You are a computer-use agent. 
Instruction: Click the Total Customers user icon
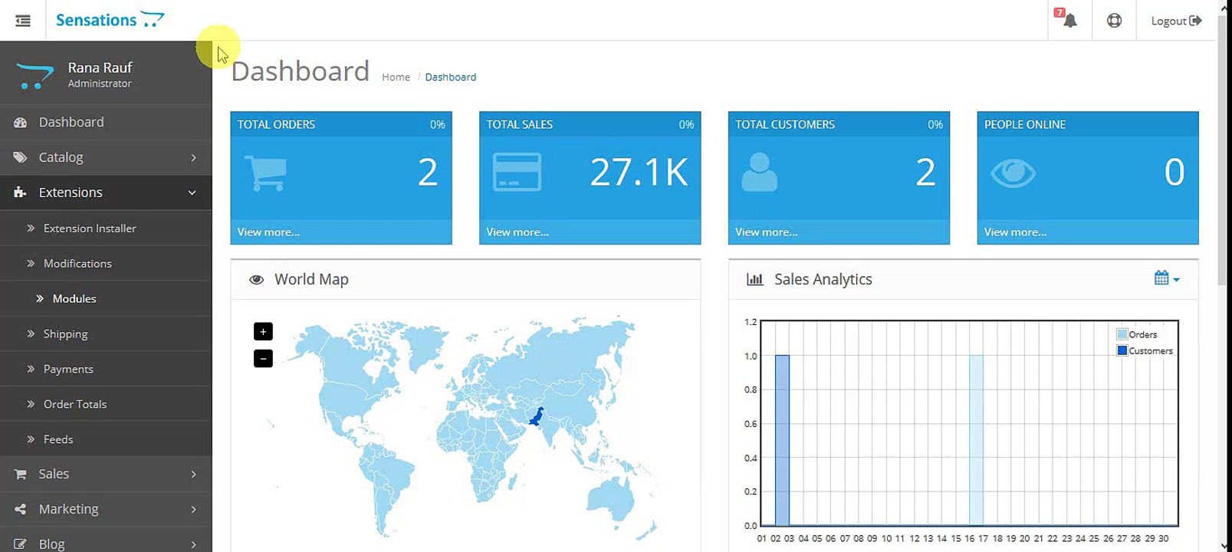tap(759, 172)
